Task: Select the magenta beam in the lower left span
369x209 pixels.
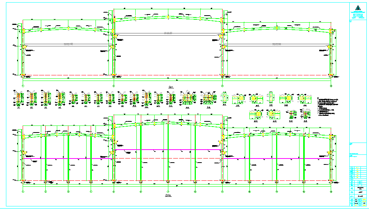Action: coord(68,159)
